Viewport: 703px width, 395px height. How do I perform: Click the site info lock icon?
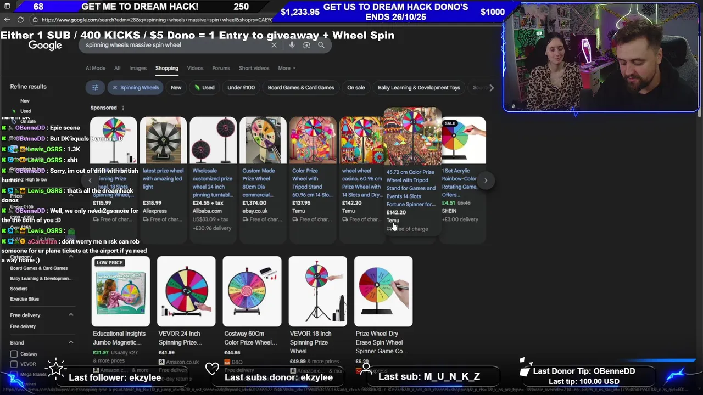click(36, 20)
